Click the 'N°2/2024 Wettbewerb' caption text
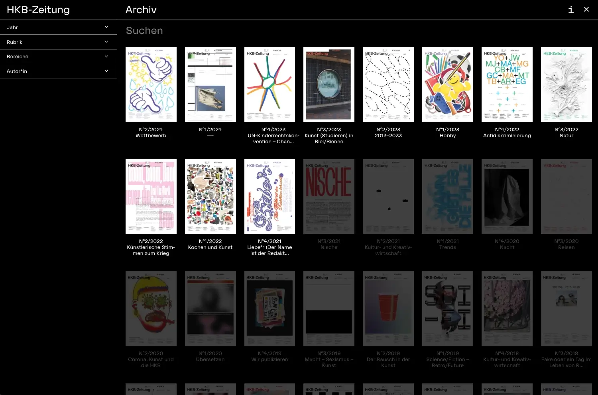This screenshot has height=395, width=598. pyautogui.click(x=151, y=132)
